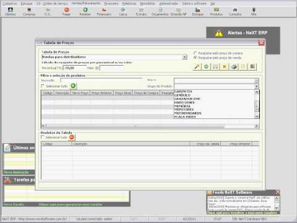Click the Nova Anotação link
297x223 pixels.
click(x=16, y=172)
